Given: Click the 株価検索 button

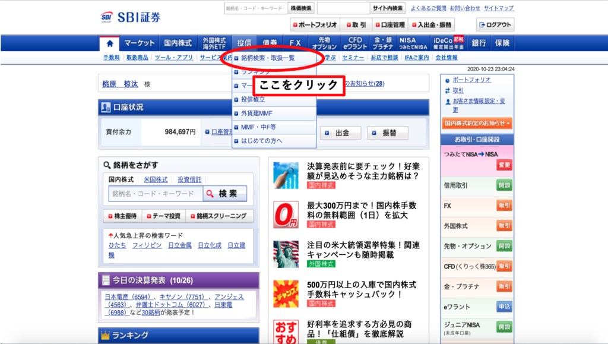Looking at the screenshot, I should 301,8.
